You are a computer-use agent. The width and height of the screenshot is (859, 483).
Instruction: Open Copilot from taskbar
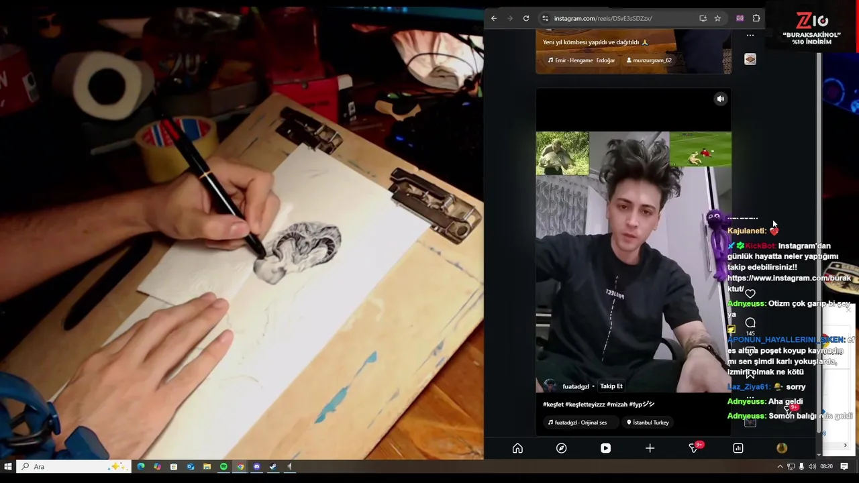coord(157,467)
